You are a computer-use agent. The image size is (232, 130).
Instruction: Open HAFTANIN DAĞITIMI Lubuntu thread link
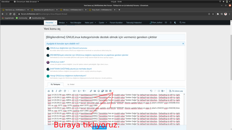71,69
